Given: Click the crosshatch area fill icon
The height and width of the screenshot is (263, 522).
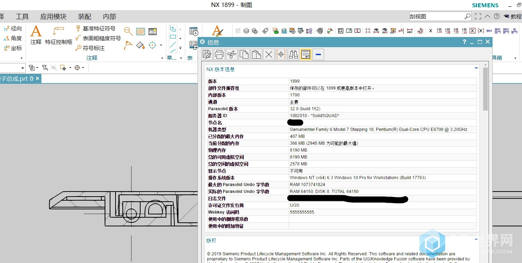Looking at the screenshot, I should 141,32.
